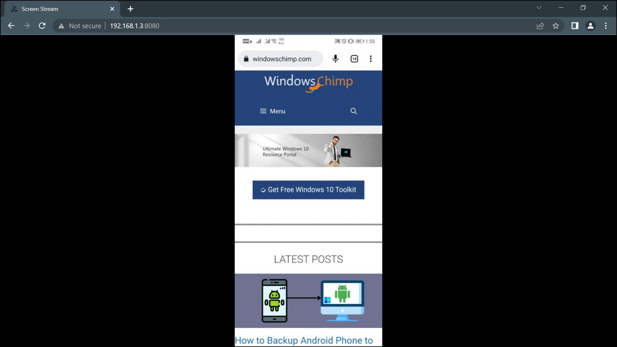Click Chrome's bookmark star icon
Viewport: 617px width, 347px height.
[x=556, y=25]
